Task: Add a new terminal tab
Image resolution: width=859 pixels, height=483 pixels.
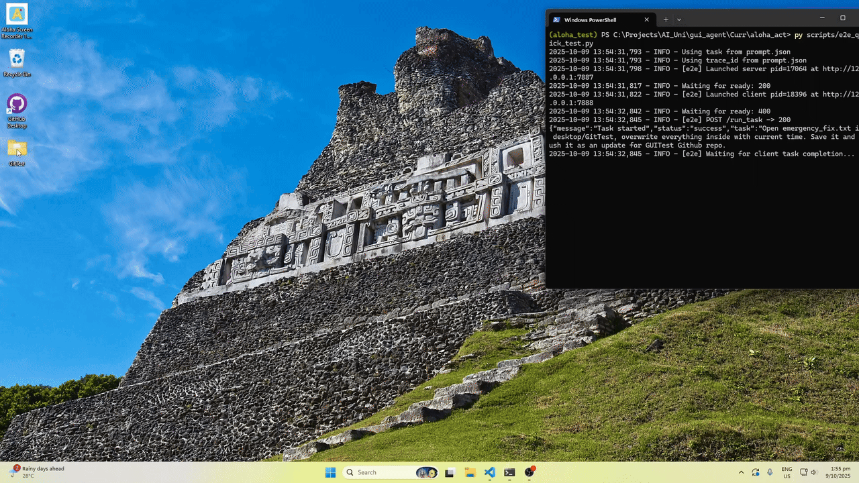Action: pos(666,19)
